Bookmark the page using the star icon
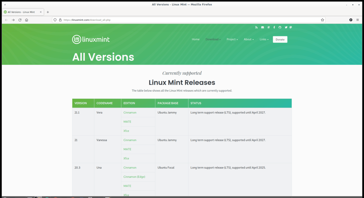The image size is (364, 198). pyautogui.click(x=322, y=20)
